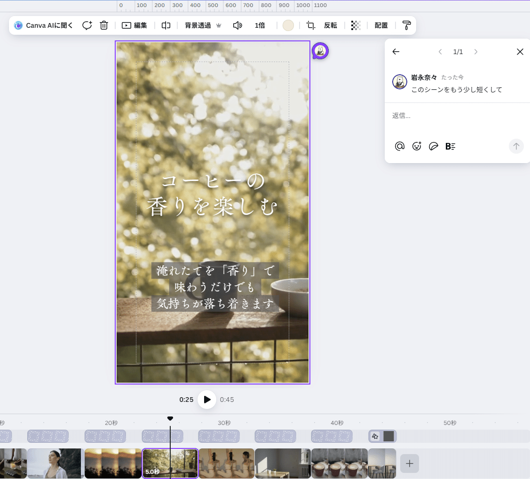Open the 配置 position options
This screenshot has width=530, height=479.
381,25
